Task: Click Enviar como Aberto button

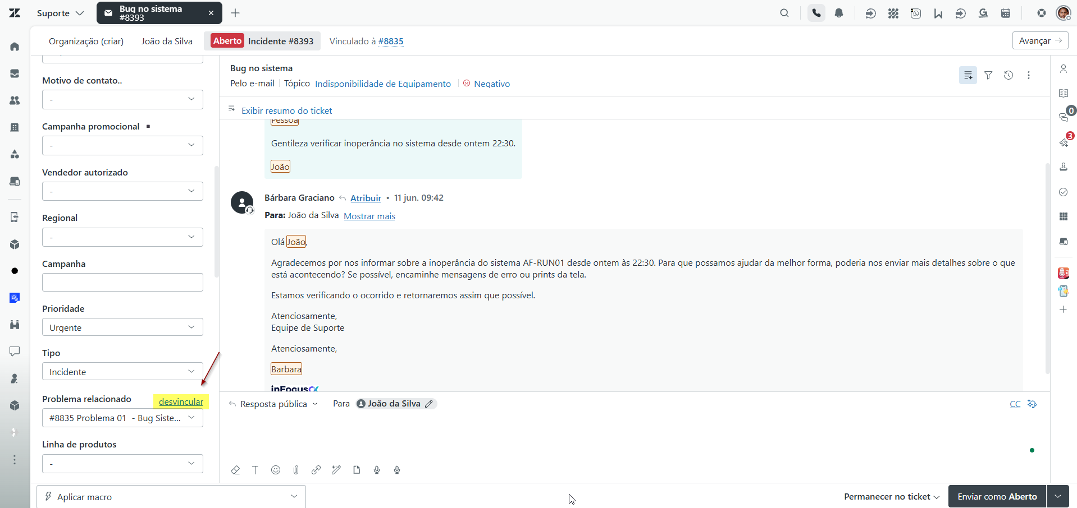Action: click(x=997, y=497)
